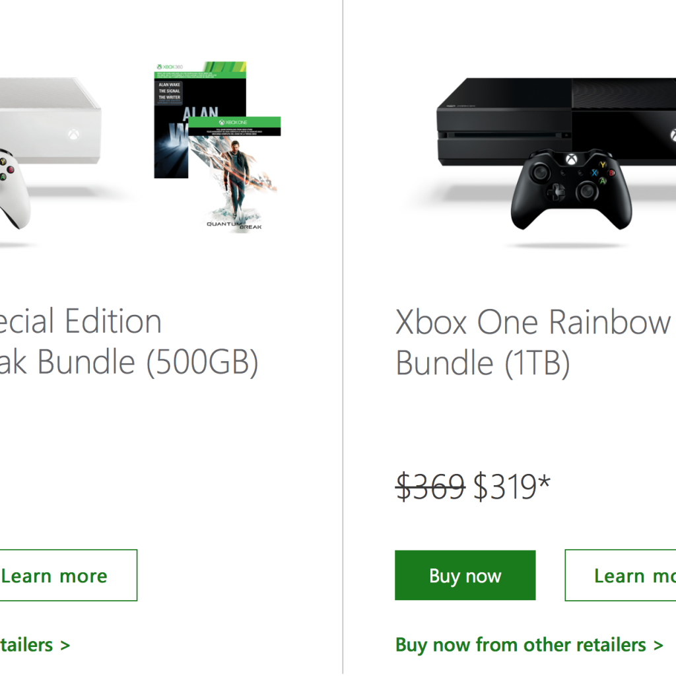The height and width of the screenshot is (676, 676).
Task: Open Learn more for Rainbow Bundle
Action: point(622,576)
